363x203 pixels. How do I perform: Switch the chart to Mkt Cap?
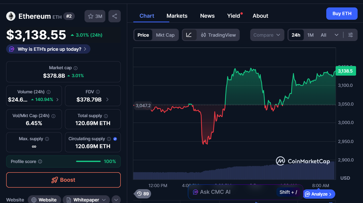(165, 35)
